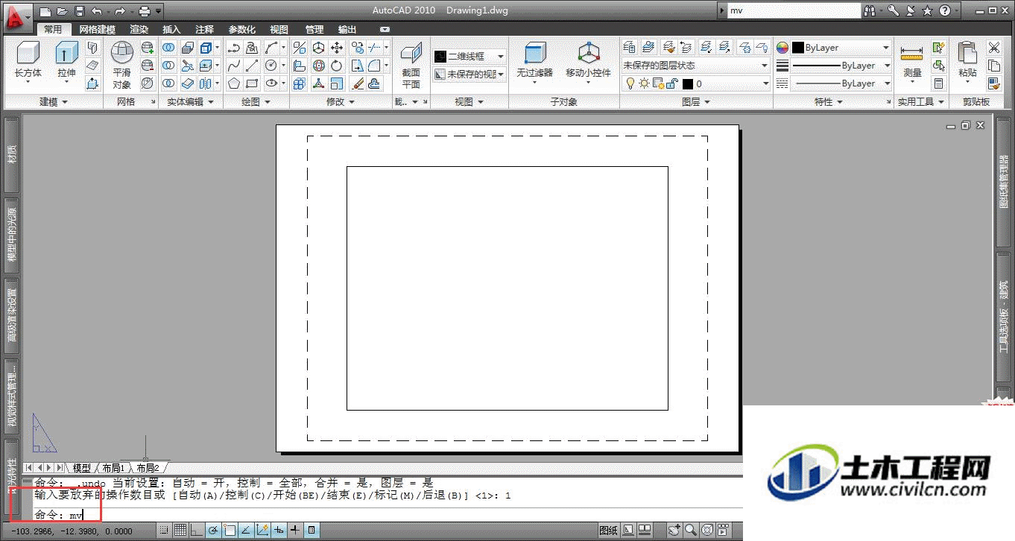Select the Move modify tool
The image size is (1015, 541).
pos(337,48)
